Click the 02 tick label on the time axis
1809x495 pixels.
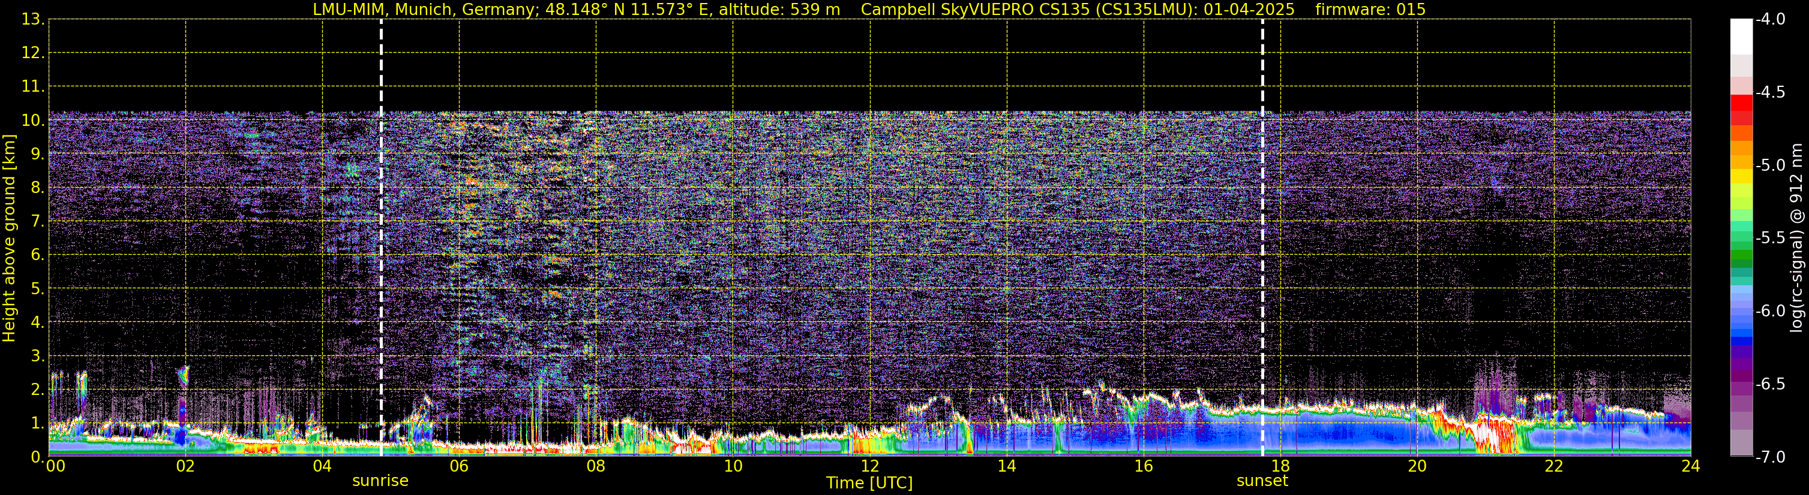[185, 466]
